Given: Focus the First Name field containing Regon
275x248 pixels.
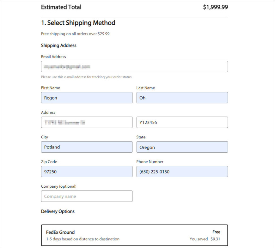Looking at the screenshot, I should (x=87, y=98).
